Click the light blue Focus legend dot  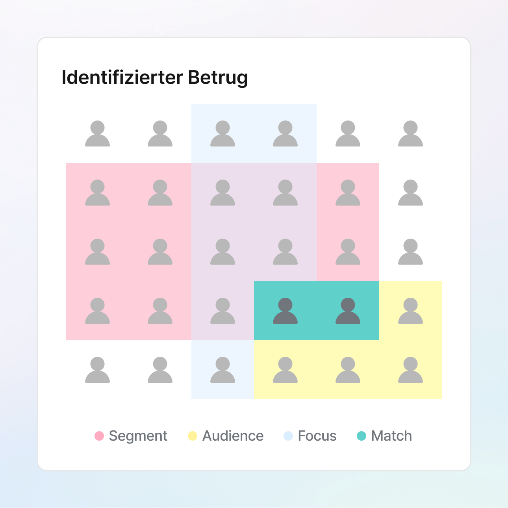[288, 436]
